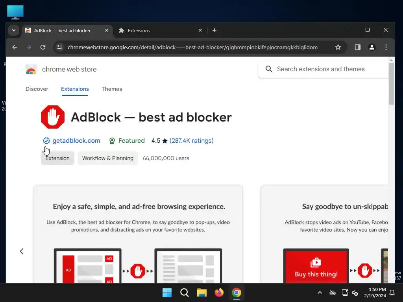
Task: Click the red AdBlock hand logo
Action: [x=53, y=117]
